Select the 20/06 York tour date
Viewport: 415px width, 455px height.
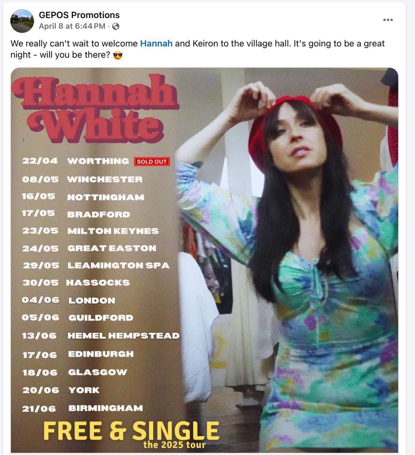click(x=61, y=390)
